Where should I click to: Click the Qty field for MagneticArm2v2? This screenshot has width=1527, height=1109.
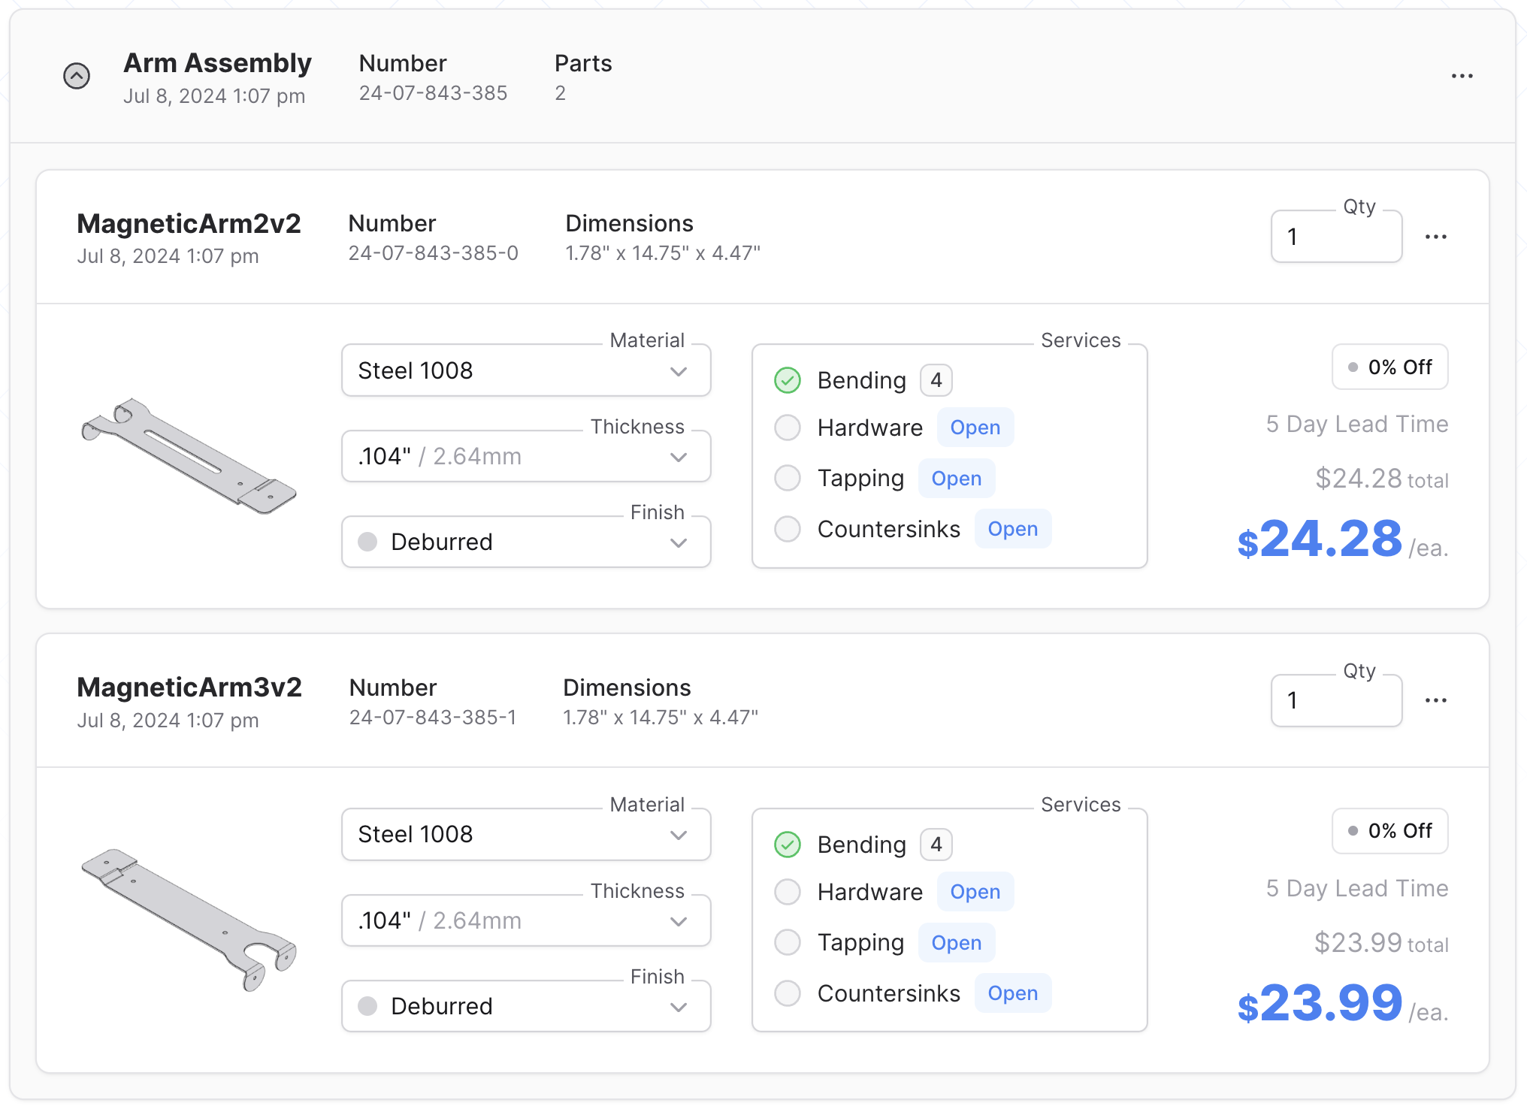1335,237
